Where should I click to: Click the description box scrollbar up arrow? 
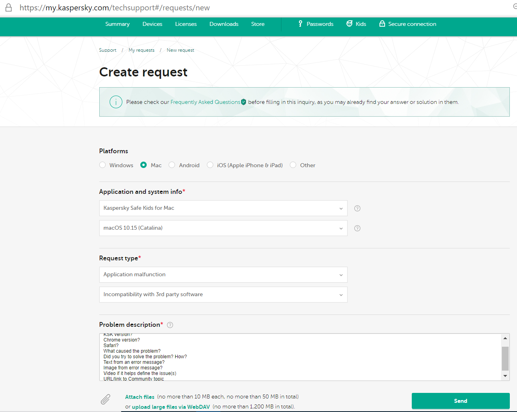505,338
